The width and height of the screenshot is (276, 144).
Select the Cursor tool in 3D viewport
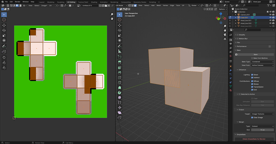click(x=119, y=20)
